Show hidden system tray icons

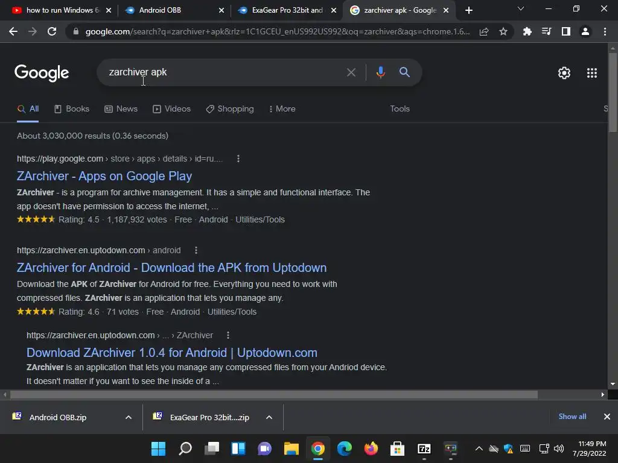[x=479, y=449]
